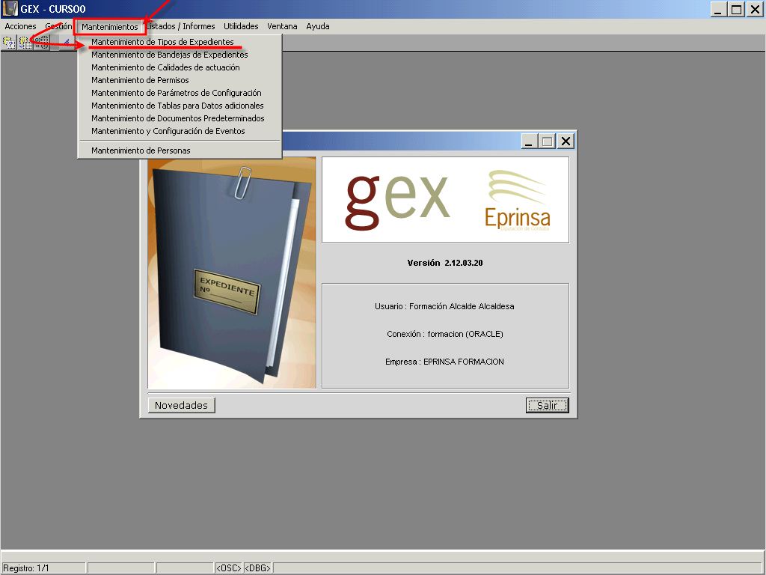The image size is (766, 575).
Task: Open the Acciones menu
Action: click(20, 26)
